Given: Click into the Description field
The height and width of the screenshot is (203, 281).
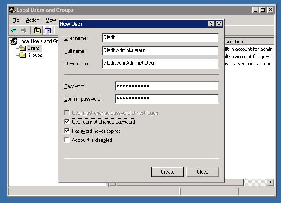Looking at the screenshot, I should click(x=160, y=63).
